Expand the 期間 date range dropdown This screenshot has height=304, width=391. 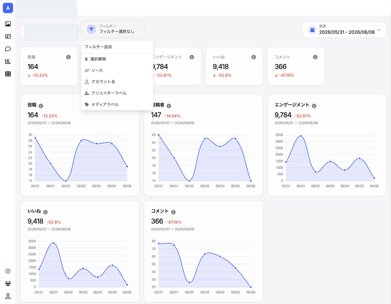coord(344,30)
